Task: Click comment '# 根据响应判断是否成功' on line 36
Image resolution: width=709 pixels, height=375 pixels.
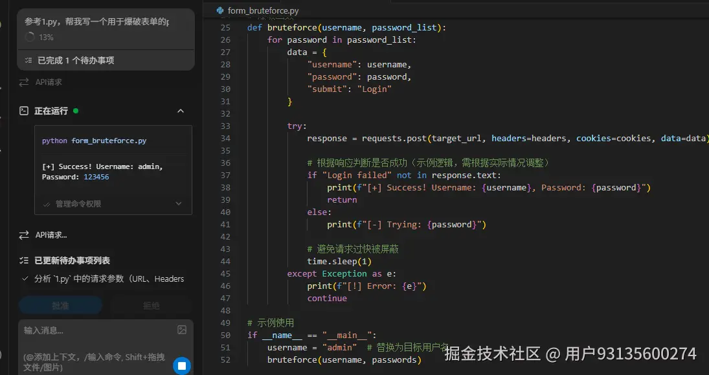Action: coord(428,163)
